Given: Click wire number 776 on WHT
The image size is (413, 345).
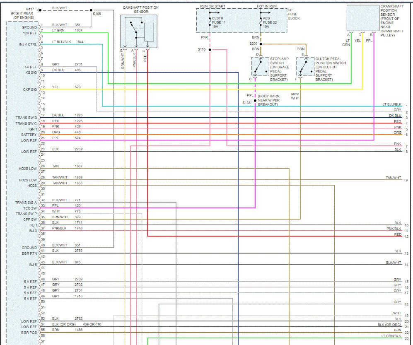Looking at the screenshot, I should 77,211.
